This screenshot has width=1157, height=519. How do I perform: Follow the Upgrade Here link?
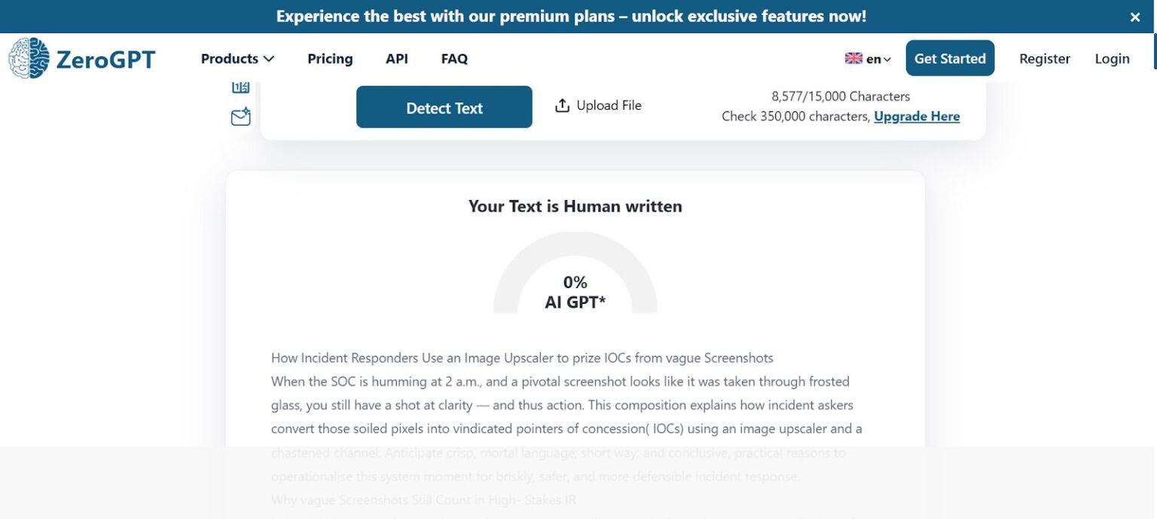click(916, 116)
